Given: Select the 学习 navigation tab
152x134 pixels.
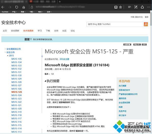Looking at the screenshot, I should click(40, 31).
